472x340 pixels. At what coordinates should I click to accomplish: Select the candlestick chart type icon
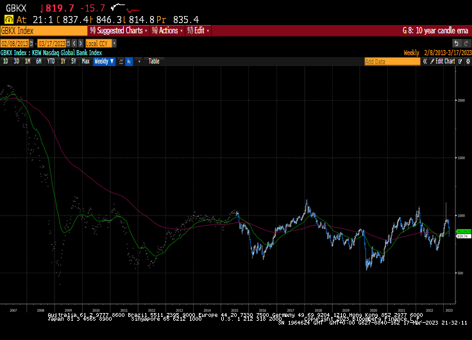point(129,62)
